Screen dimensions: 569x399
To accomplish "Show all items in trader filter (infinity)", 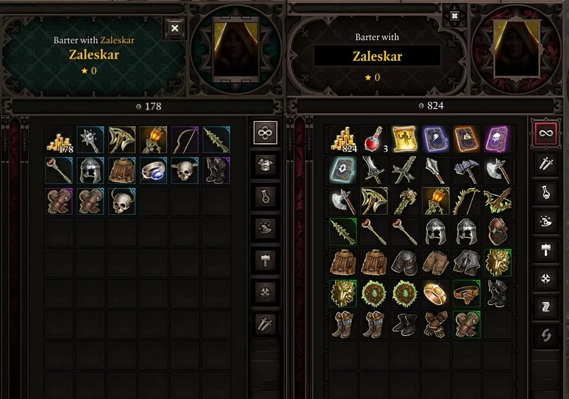I will point(546,133).
